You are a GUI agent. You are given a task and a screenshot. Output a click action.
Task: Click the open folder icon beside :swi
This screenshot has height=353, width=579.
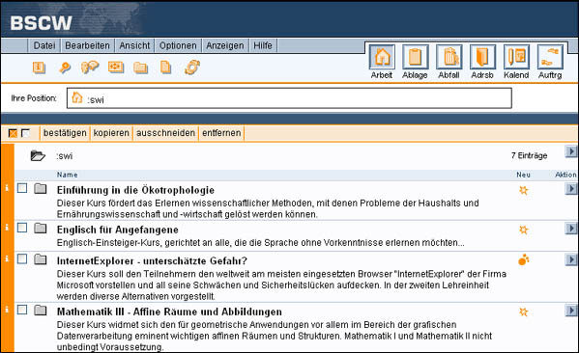coord(38,155)
